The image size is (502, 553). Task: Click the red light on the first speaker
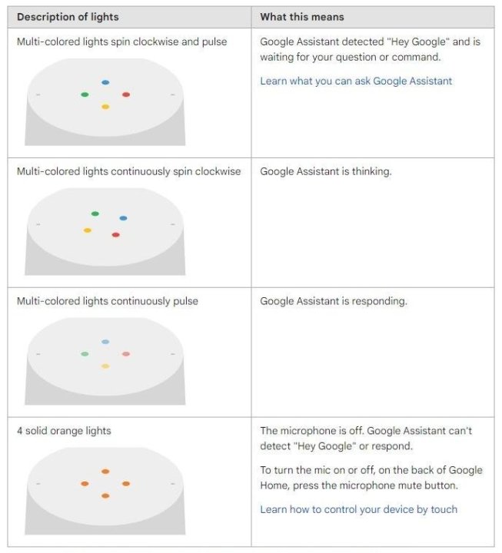click(x=126, y=94)
